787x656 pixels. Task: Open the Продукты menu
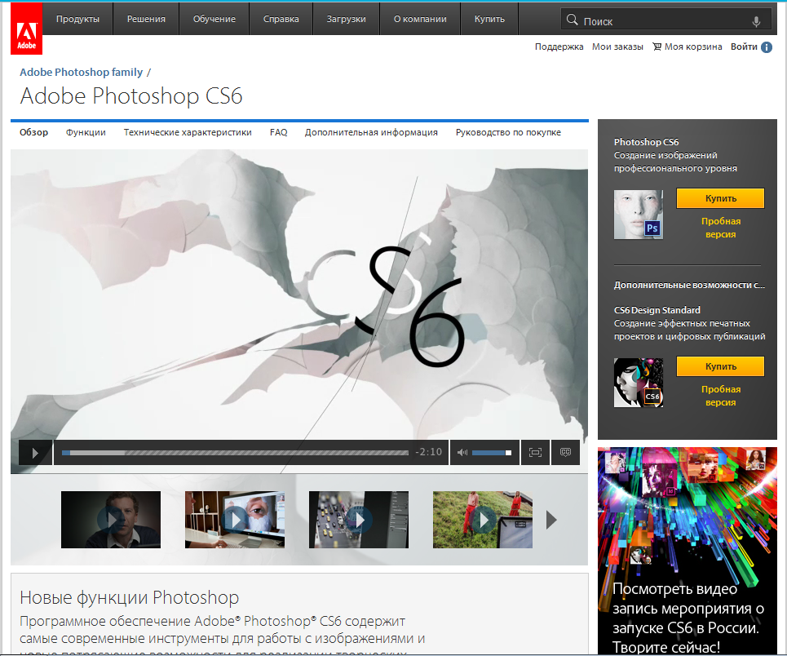click(77, 19)
